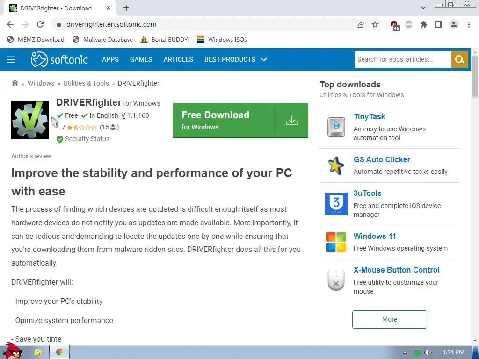Click the browser address bar URL
The width and height of the screenshot is (479, 359).
(111, 24)
